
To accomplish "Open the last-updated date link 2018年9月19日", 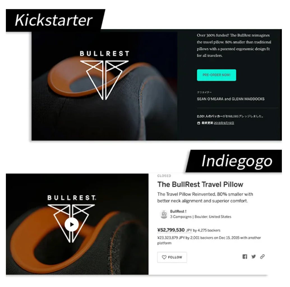I will click(x=224, y=123).
